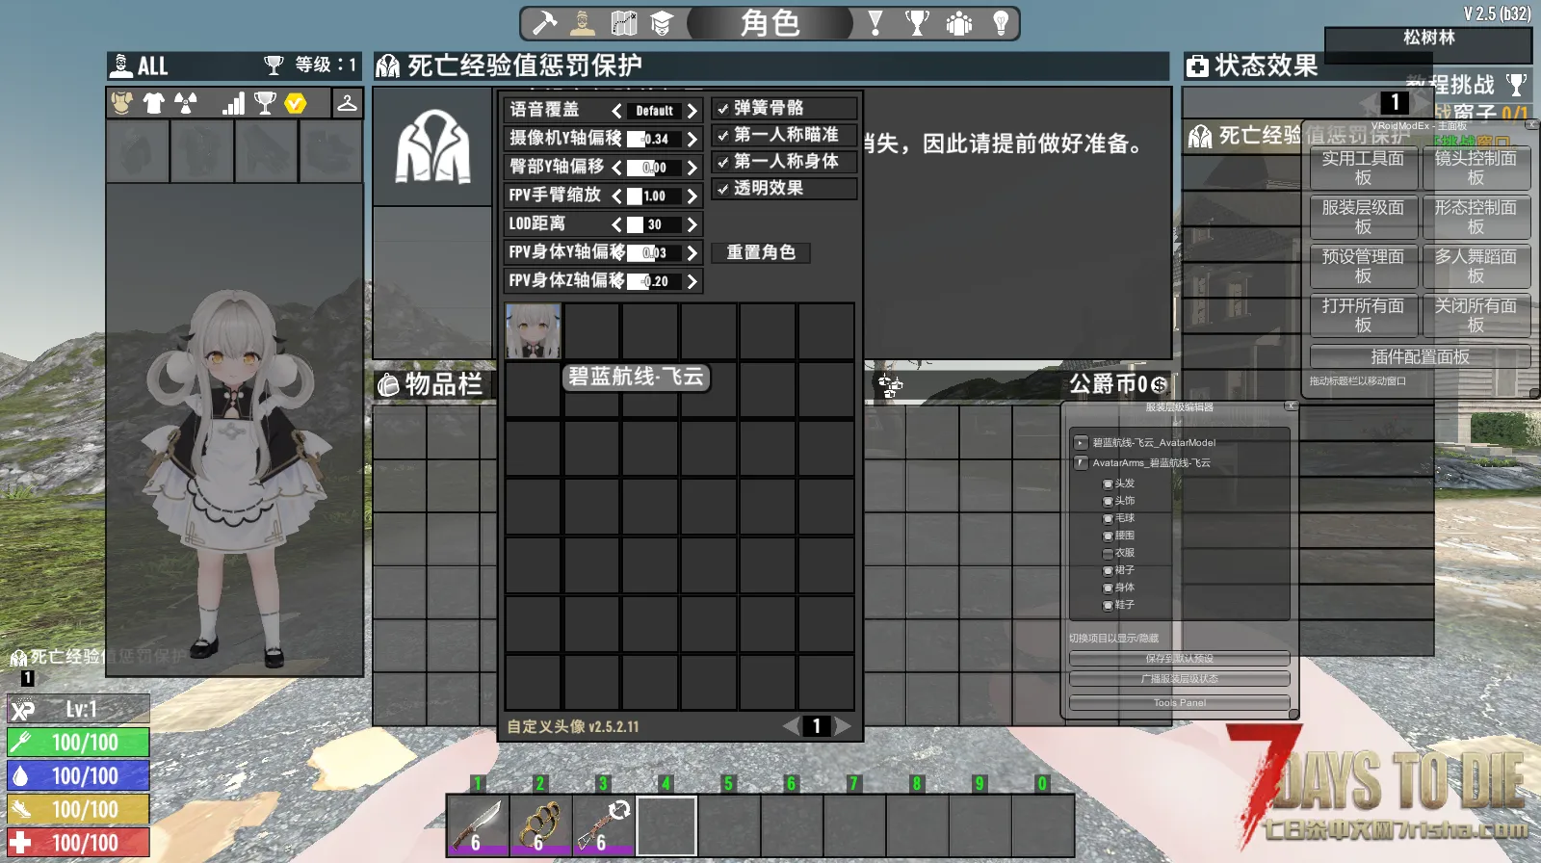Select the t-shirt clothing tab
This screenshot has width=1541, height=863.
tap(154, 103)
